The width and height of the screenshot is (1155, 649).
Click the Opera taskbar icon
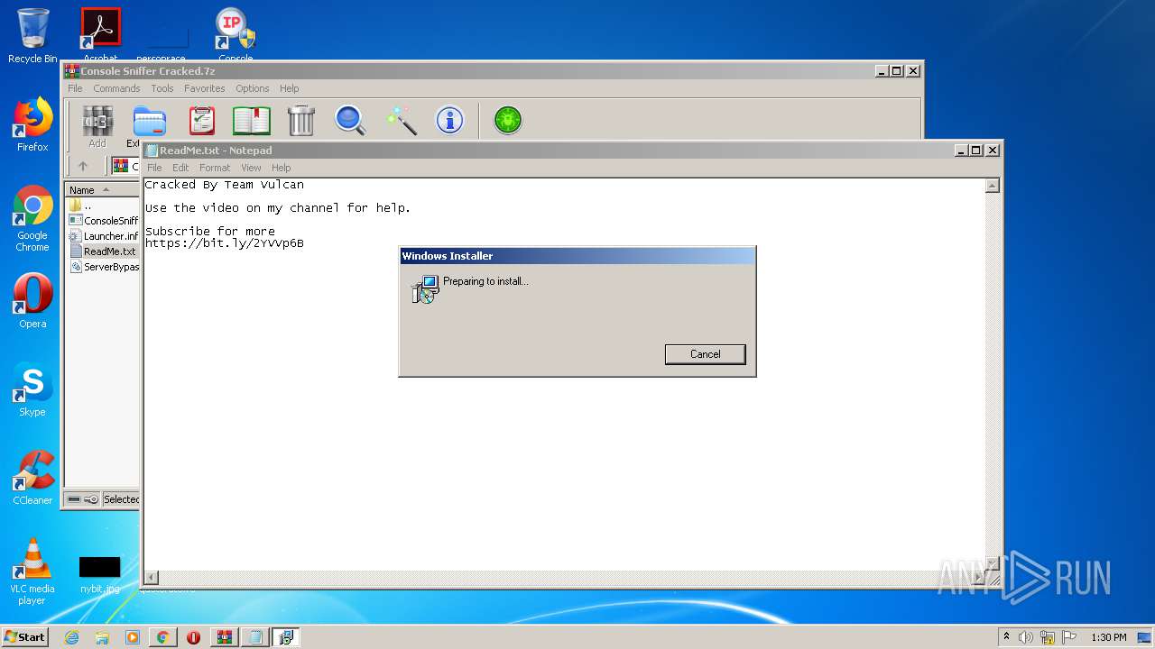(x=193, y=637)
